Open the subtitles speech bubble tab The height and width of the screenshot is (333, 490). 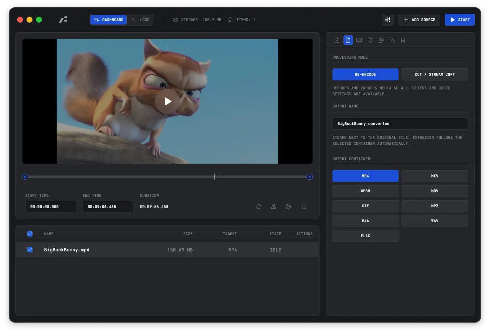coord(381,40)
